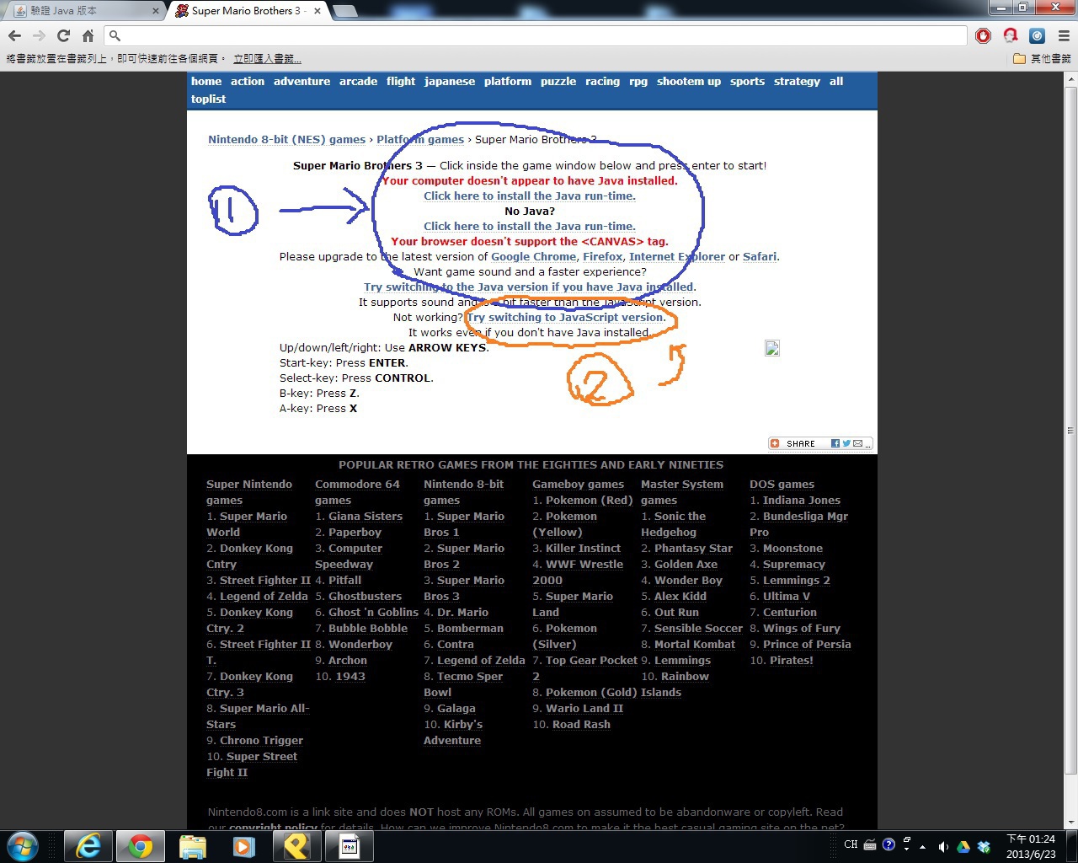
Task: Click the Platform games breadcrumb link
Action: [420, 139]
